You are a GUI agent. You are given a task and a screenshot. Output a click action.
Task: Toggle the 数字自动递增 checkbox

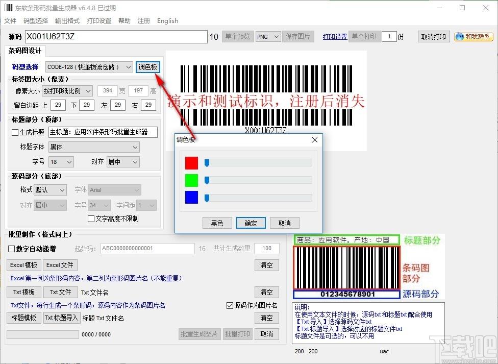(12, 249)
